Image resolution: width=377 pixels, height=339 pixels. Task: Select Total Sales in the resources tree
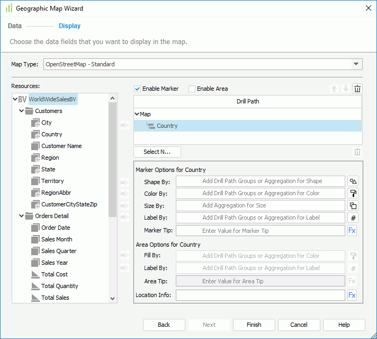55,298
